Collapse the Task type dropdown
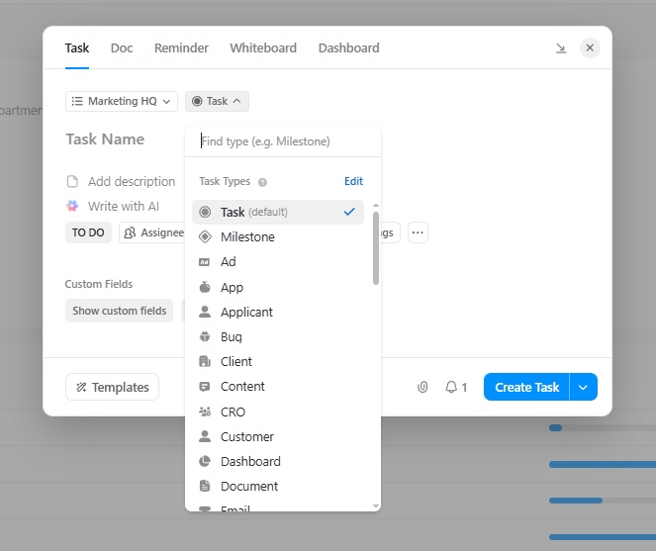The height and width of the screenshot is (551, 656). pyautogui.click(x=217, y=101)
